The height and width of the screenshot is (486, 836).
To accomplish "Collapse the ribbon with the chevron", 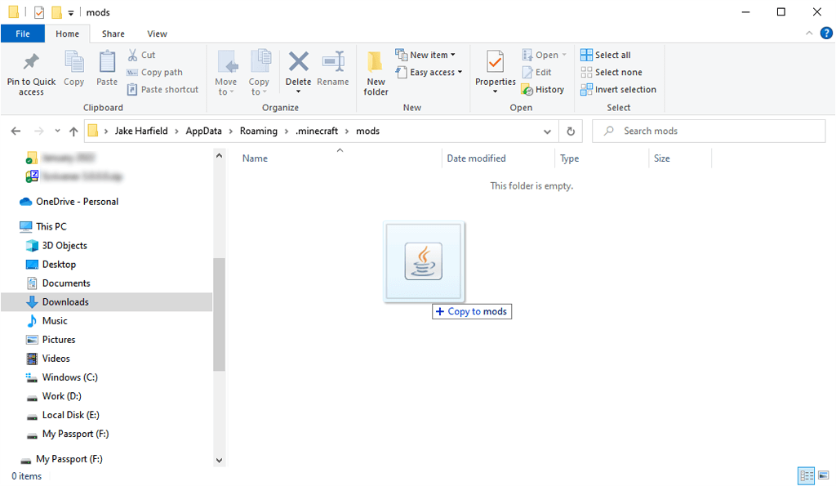I will [809, 33].
